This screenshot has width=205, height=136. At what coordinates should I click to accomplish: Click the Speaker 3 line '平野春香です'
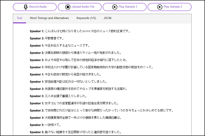click(47, 39)
